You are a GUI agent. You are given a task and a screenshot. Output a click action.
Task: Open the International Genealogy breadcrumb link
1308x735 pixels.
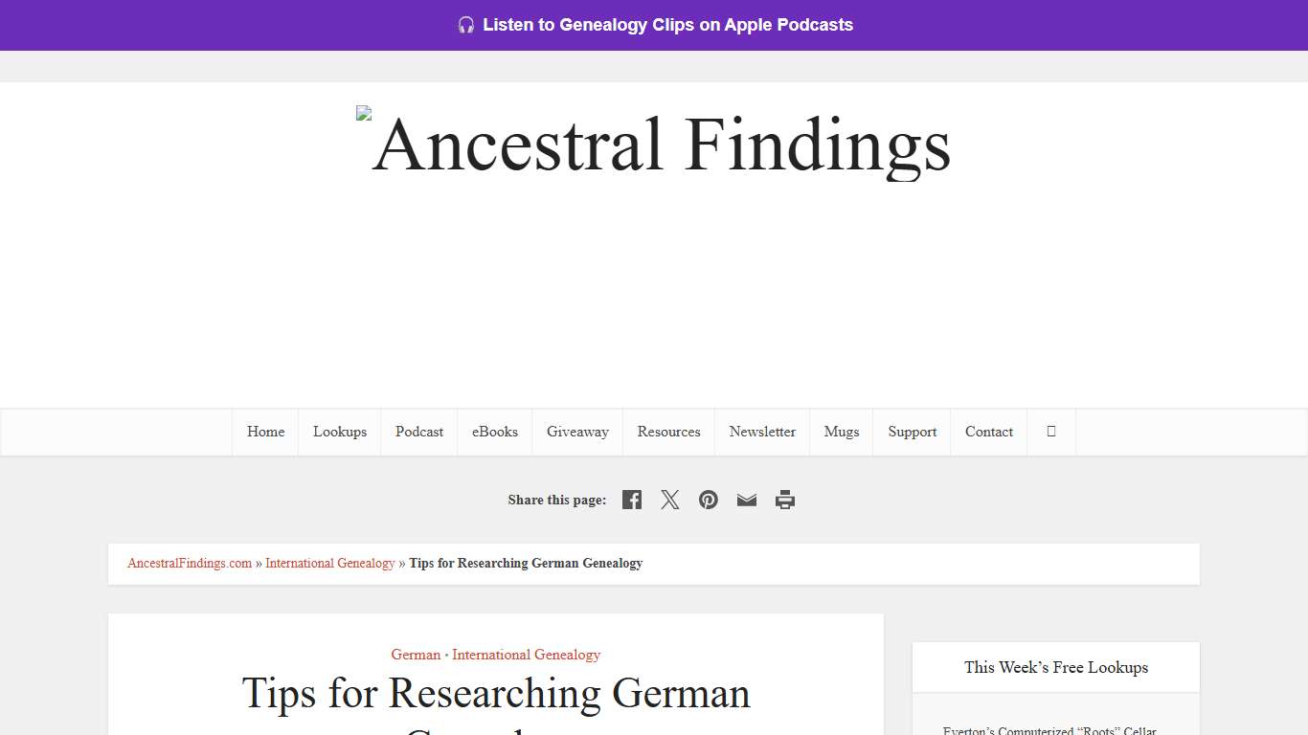click(329, 563)
